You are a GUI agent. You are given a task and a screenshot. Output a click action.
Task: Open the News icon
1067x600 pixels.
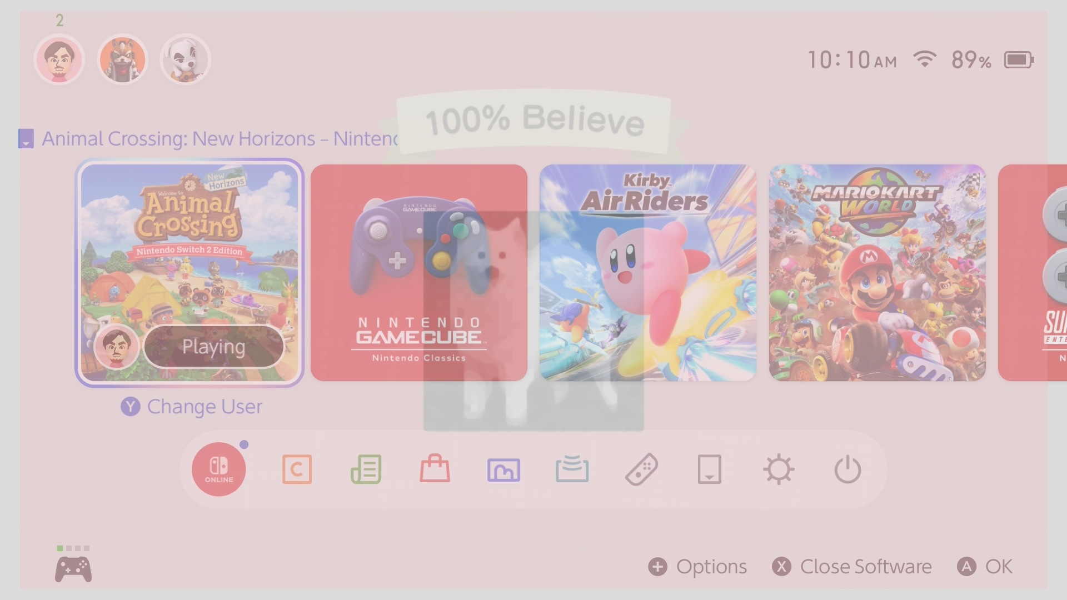(x=366, y=469)
